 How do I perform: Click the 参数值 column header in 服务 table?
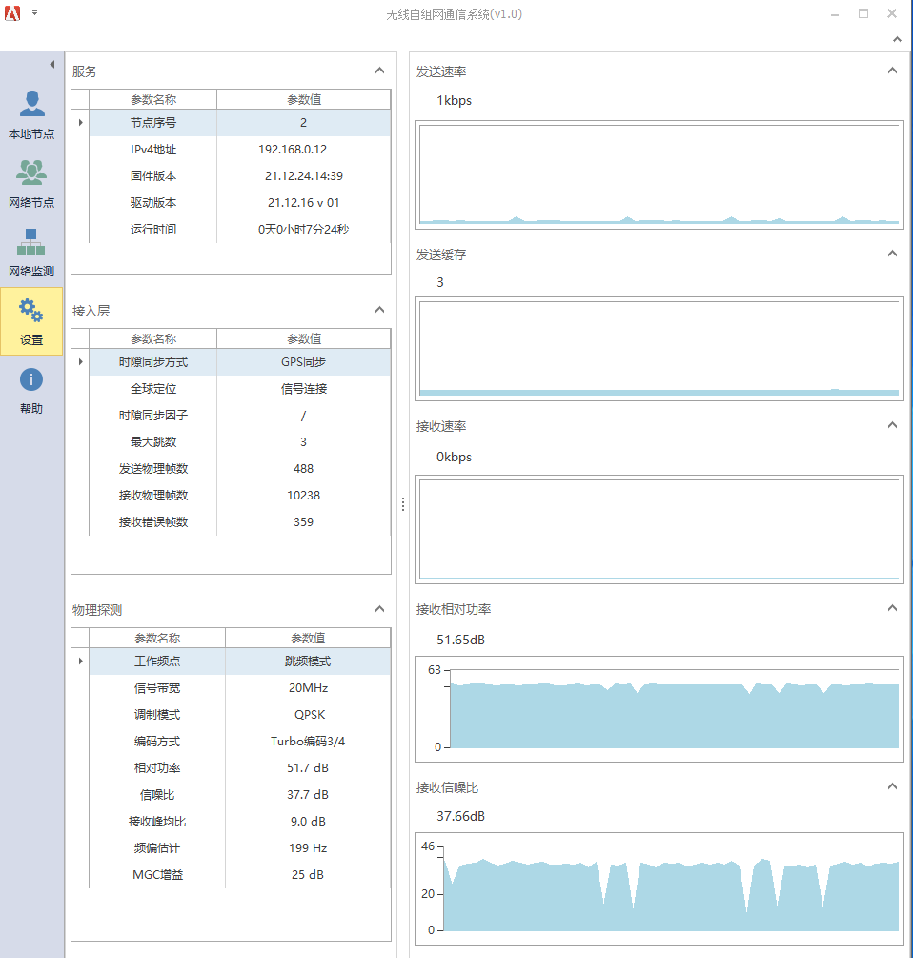304,99
